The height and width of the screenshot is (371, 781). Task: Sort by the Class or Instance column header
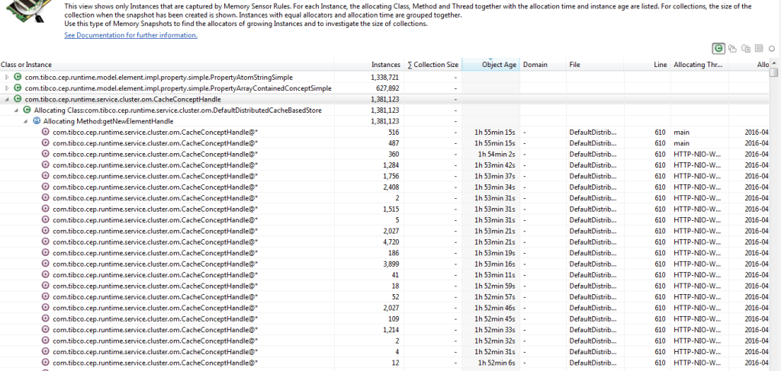click(x=167, y=65)
